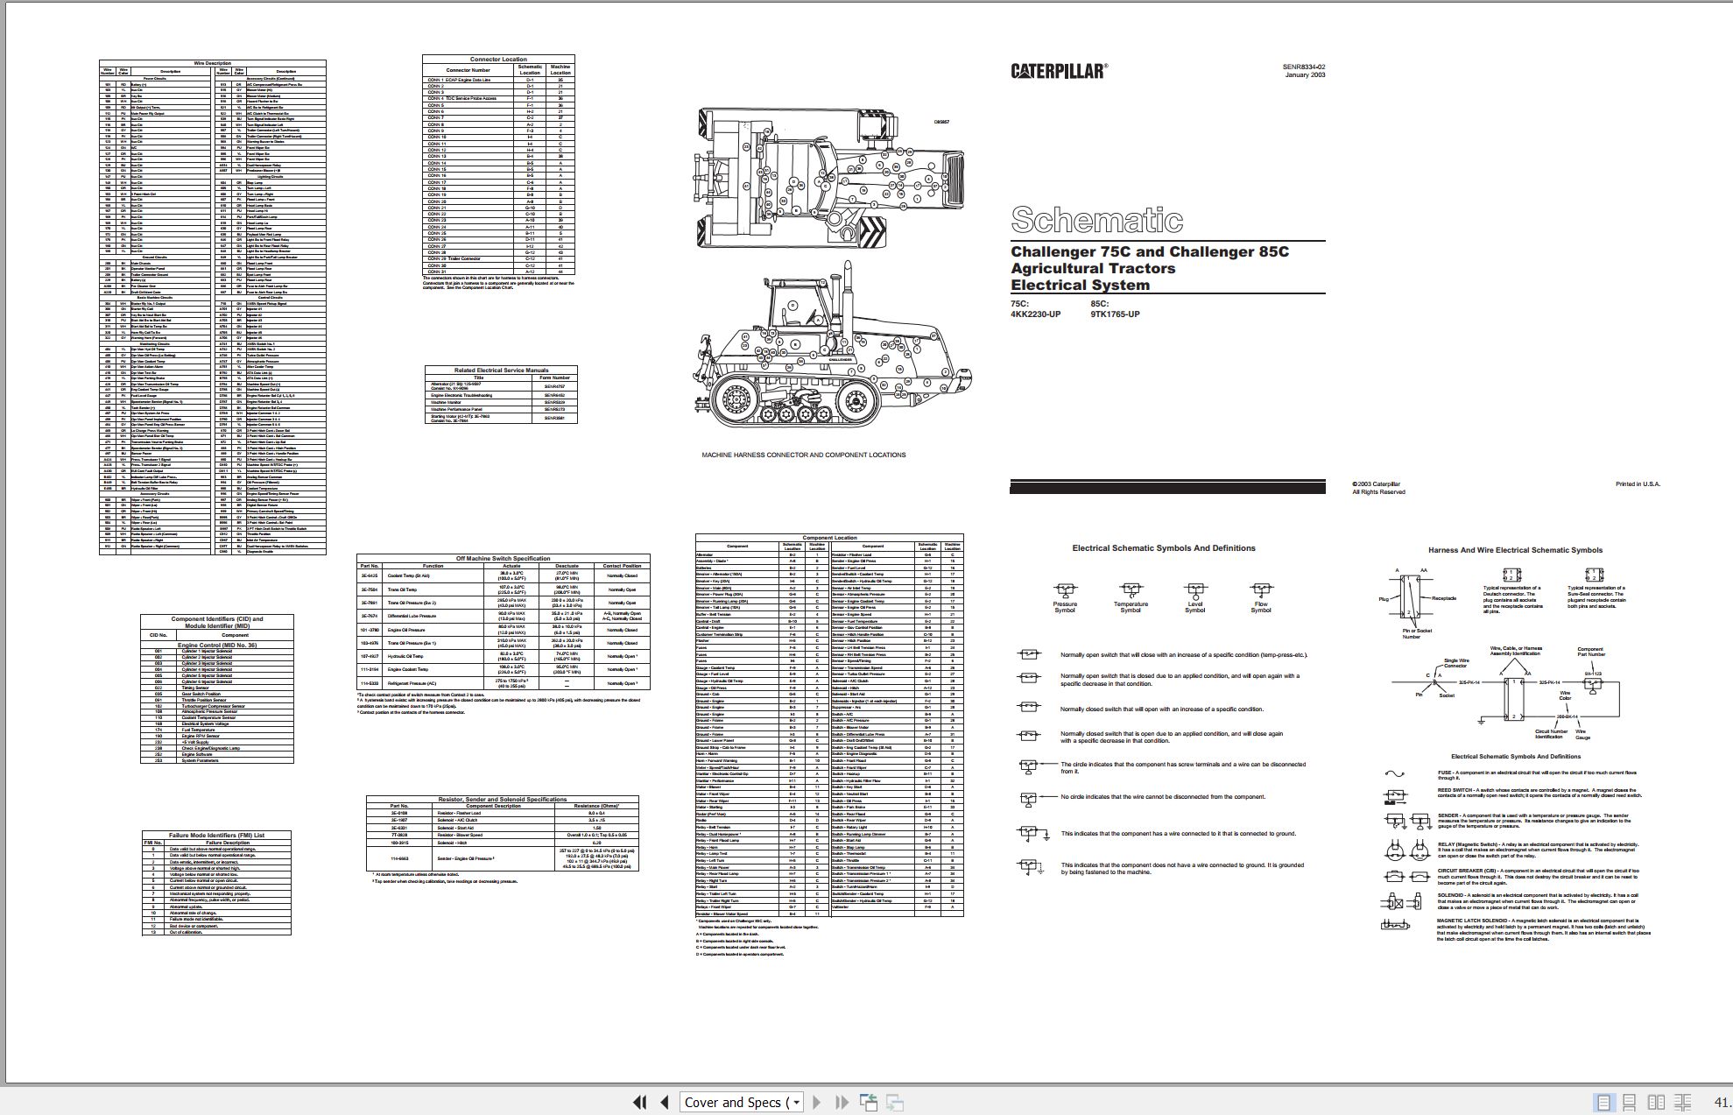Click the Engine Control (MID No. 36) heading
Image resolution: width=1733 pixels, height=1115 pixels.
(x=216, y=645)
